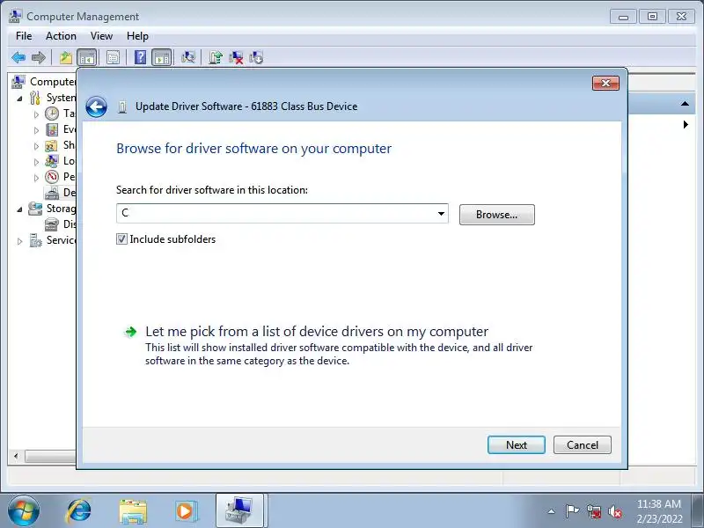Select the Device Manager tree icon
Screen dimensions: 704x528
coord(52,193)
